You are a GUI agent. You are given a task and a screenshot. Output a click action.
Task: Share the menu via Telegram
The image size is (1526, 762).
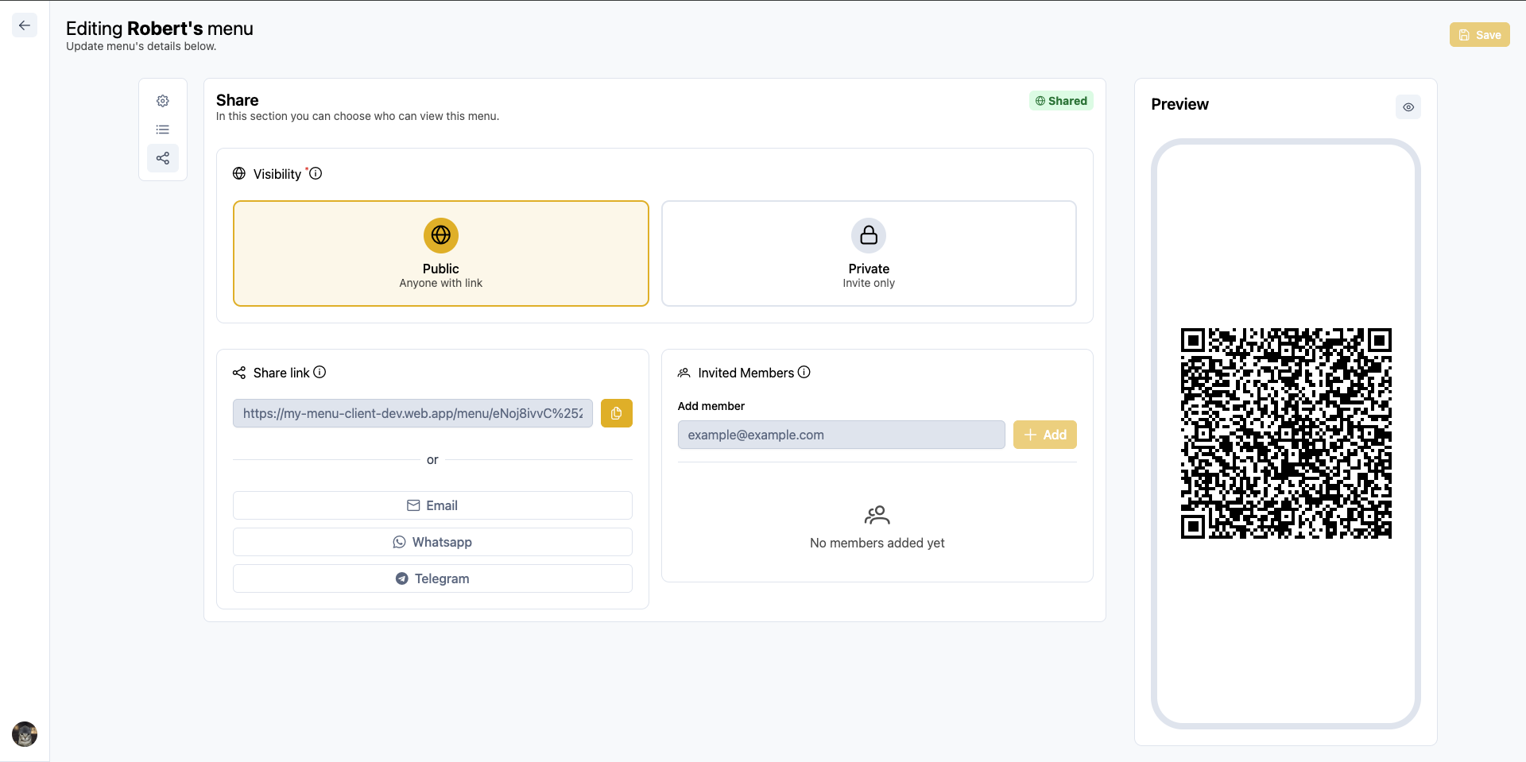(432, 578)
